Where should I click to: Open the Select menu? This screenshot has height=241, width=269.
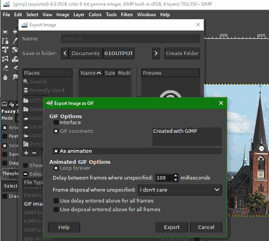click(x=32, y=14)
